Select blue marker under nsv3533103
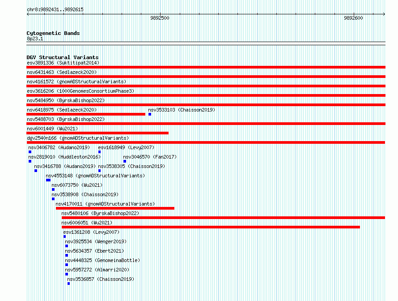 [150, 114]
